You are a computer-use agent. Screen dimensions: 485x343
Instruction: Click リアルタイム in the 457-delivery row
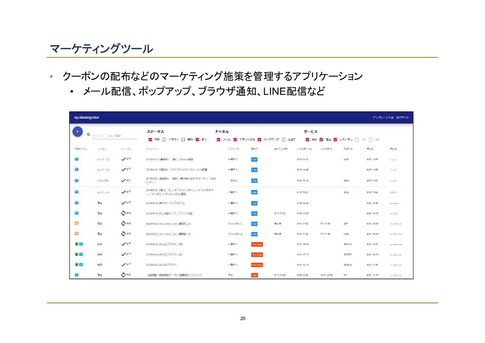(235, 224)
